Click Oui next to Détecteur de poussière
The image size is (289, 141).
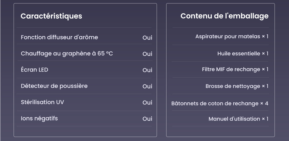(147, 86)
